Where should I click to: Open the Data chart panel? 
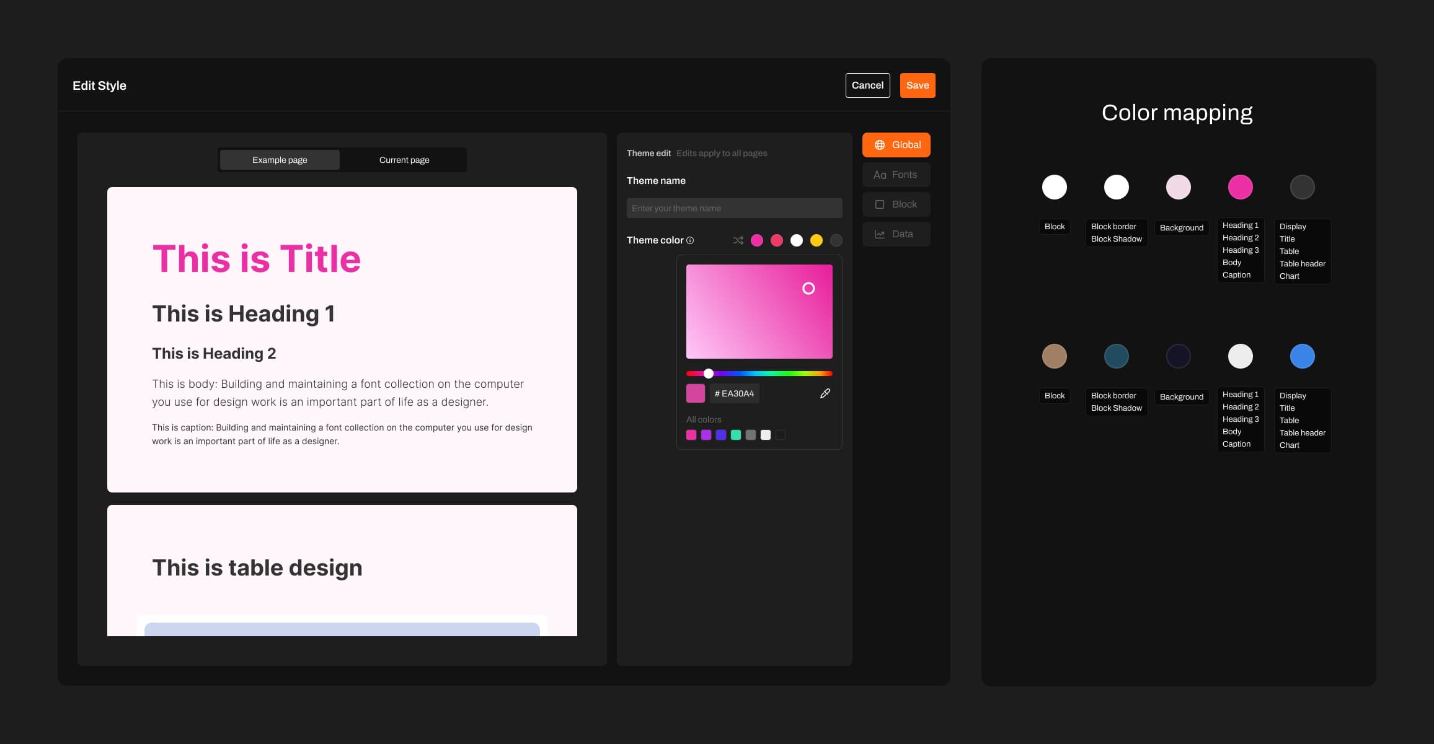click(896, 234)
